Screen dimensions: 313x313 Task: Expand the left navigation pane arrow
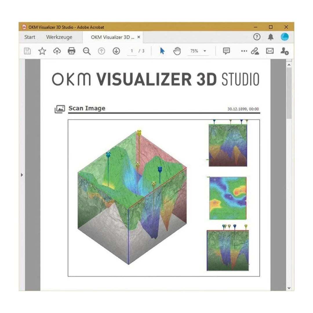[22, 175]
